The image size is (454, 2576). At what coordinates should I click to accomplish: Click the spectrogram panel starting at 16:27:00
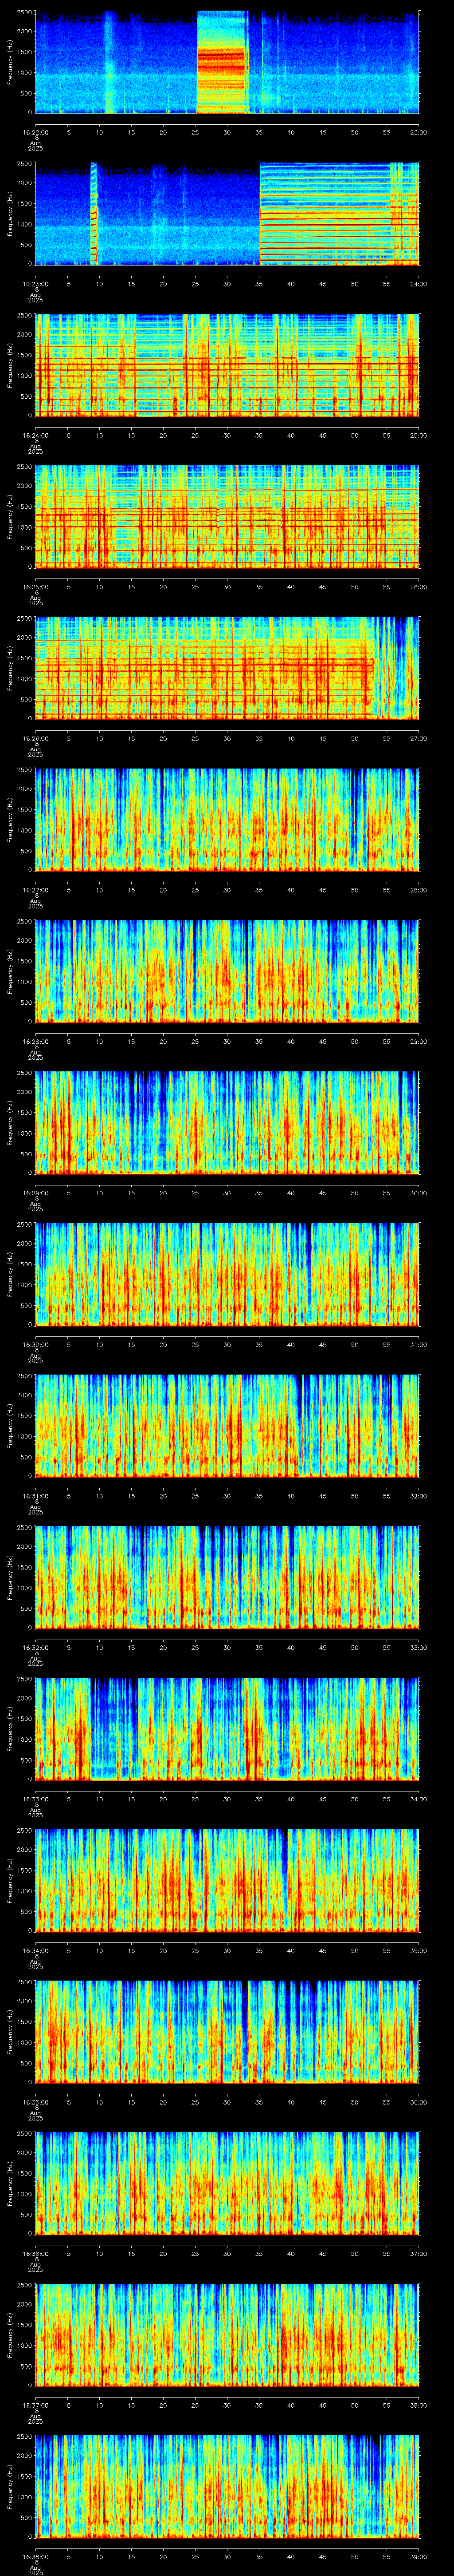tap(227, 820)
